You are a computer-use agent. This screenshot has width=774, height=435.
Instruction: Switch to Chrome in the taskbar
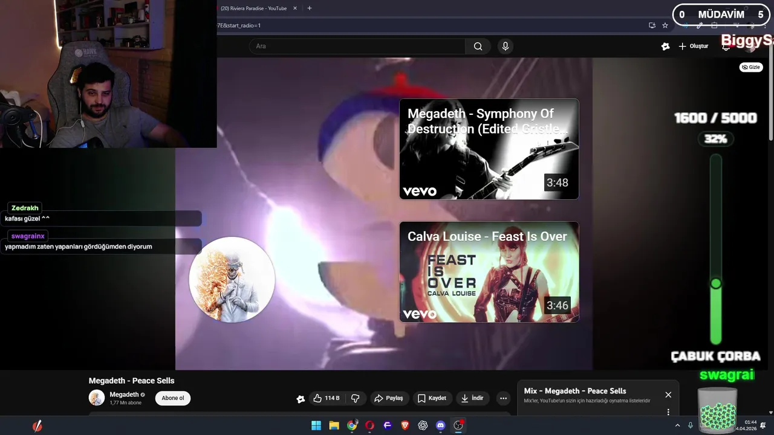[352, 425]
